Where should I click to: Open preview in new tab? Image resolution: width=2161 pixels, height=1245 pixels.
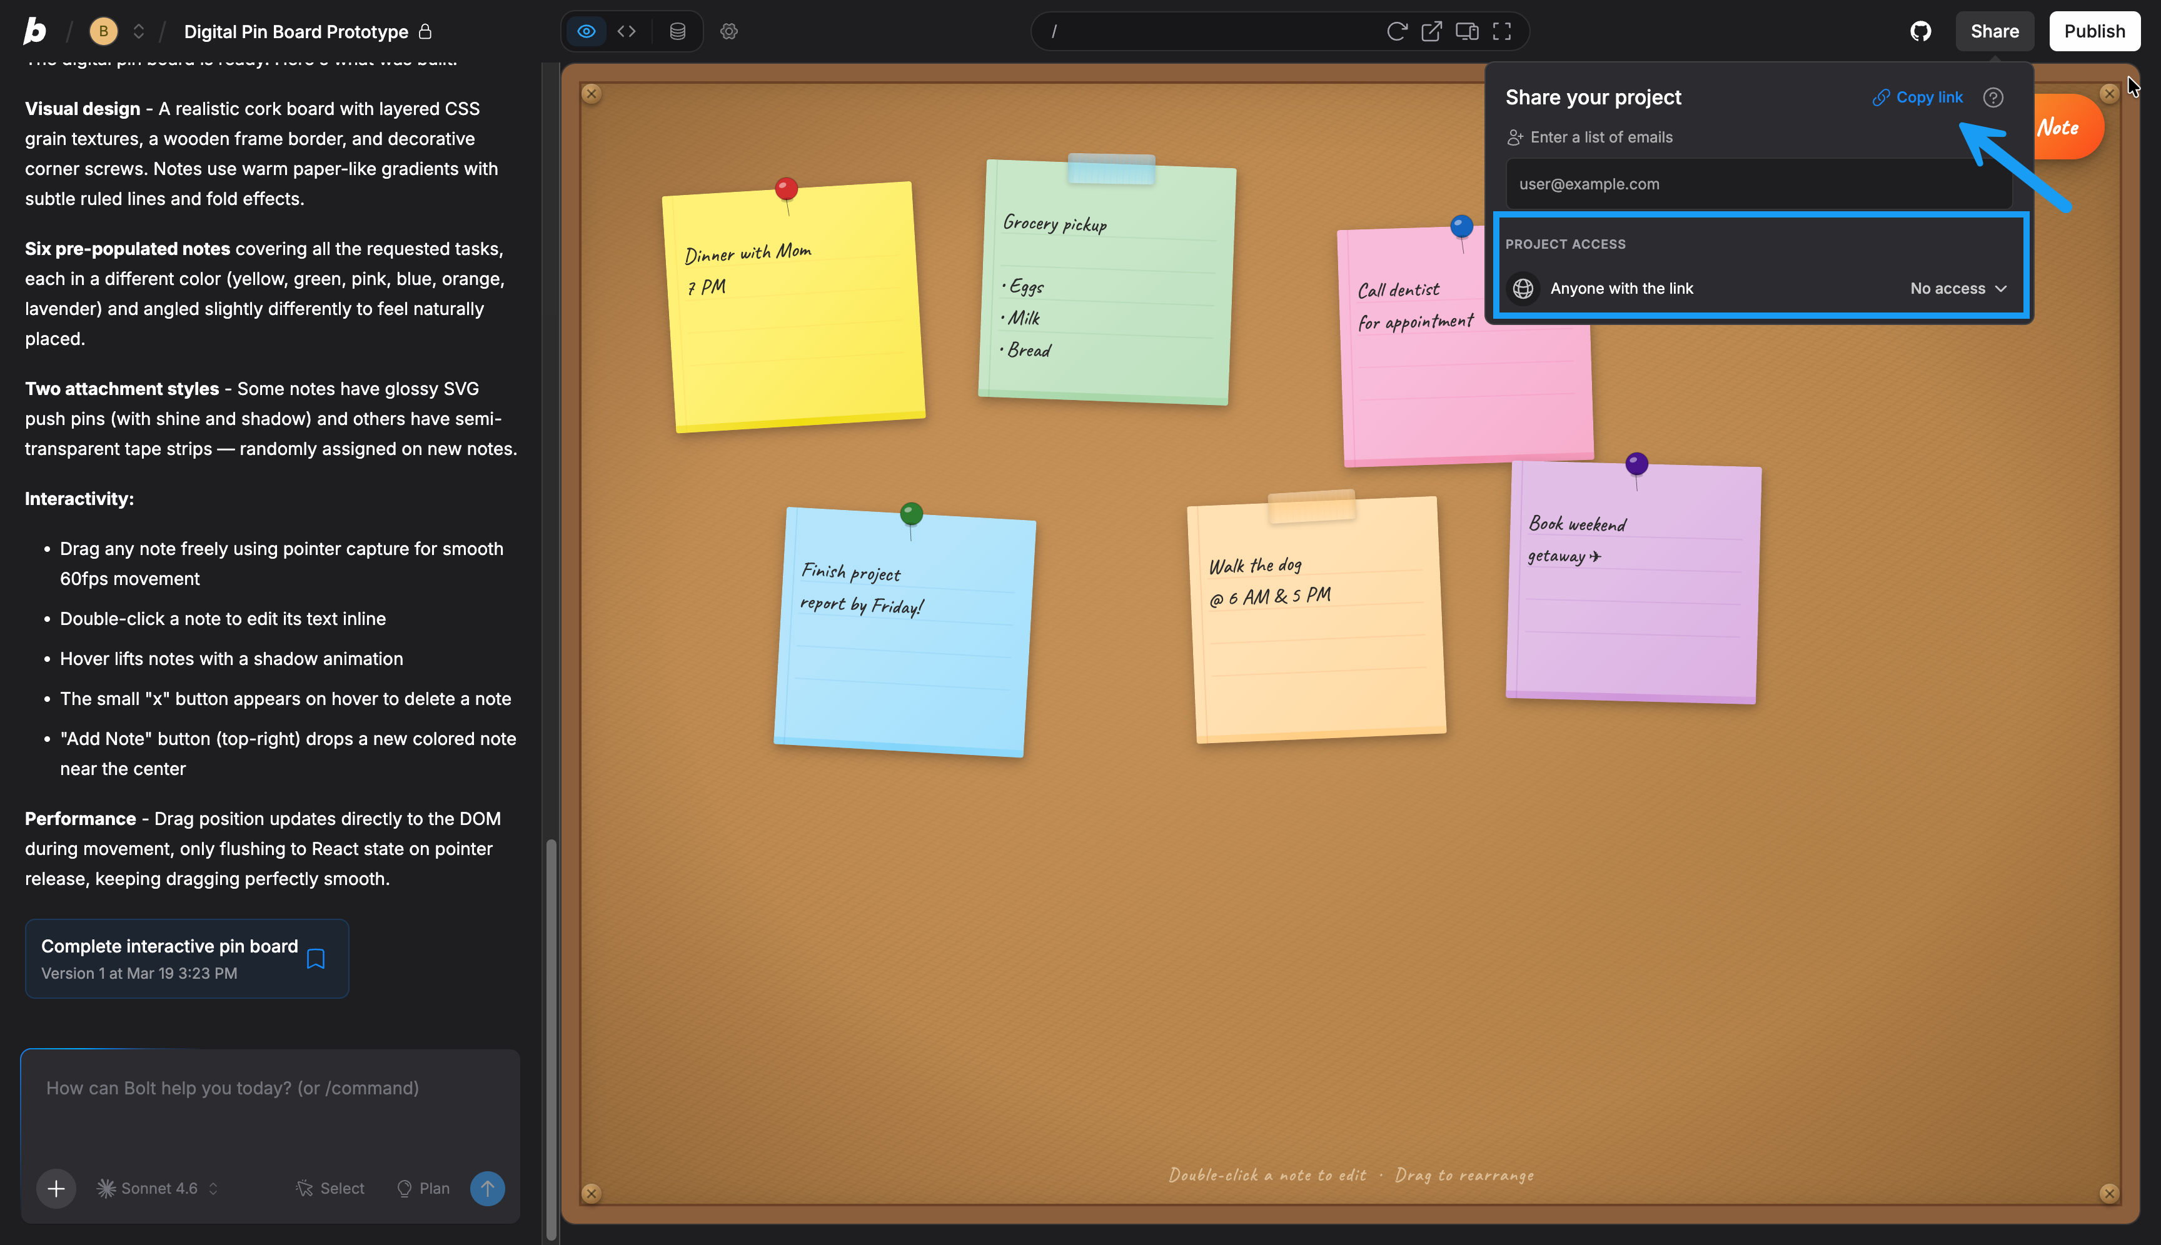tap(1431, 32)
